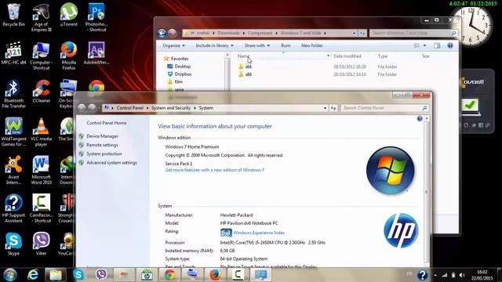Click the Favorites heading in navigation pane

(176, 59)
